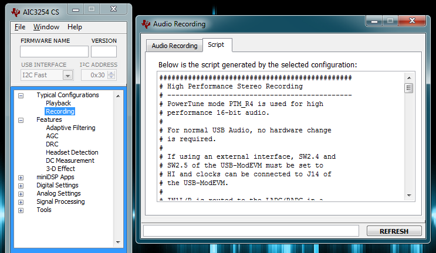
Task: Click the FIRMWARE NAME input field
Action: pos(54,52)
